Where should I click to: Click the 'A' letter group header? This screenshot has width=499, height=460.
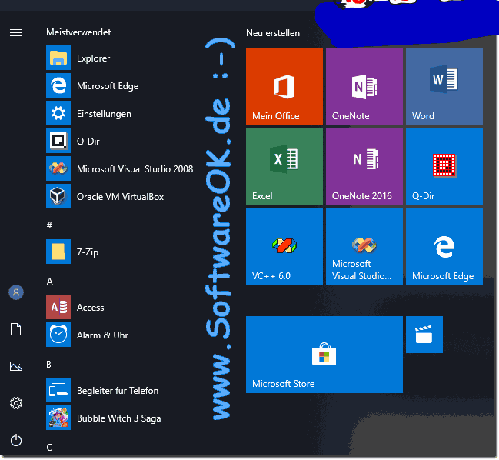click(x=50, y=281)
